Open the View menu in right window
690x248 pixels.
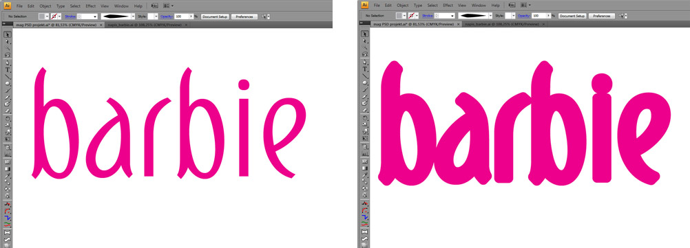click(x=462, y=6)
